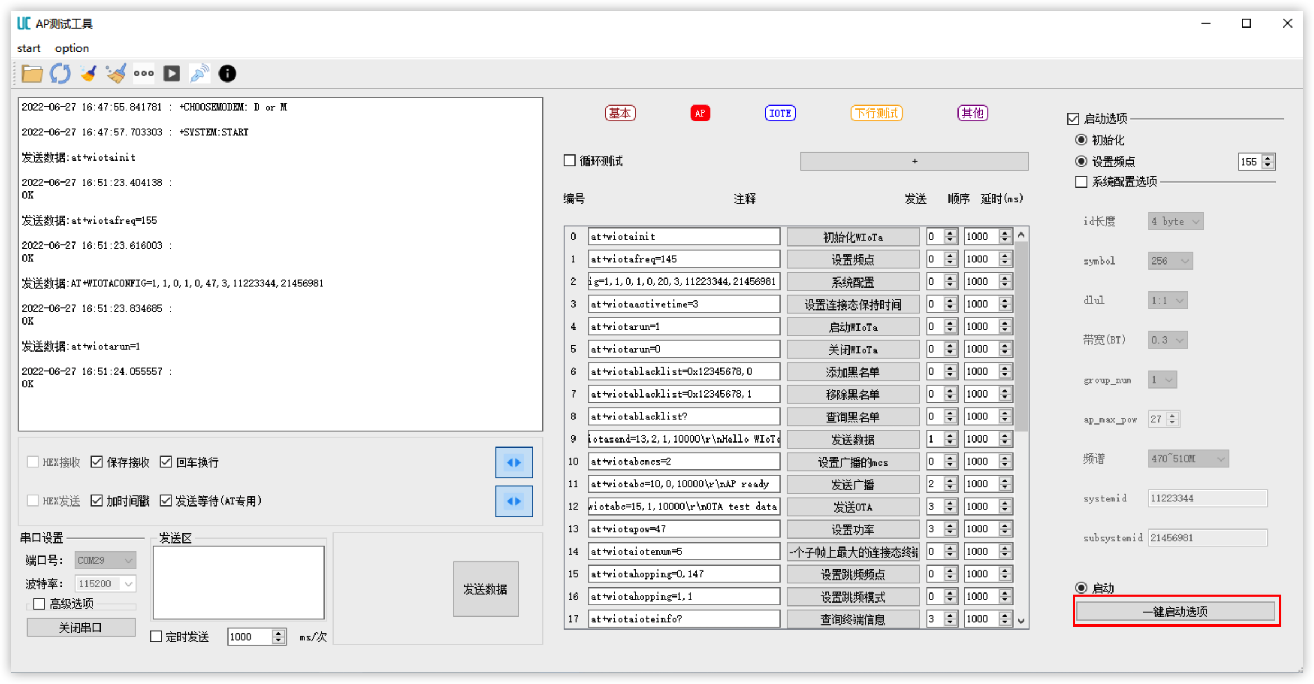
Task: Open the 频谱 470~510M dropdown
Action: pyautogui.click(x=1188, y=459)
